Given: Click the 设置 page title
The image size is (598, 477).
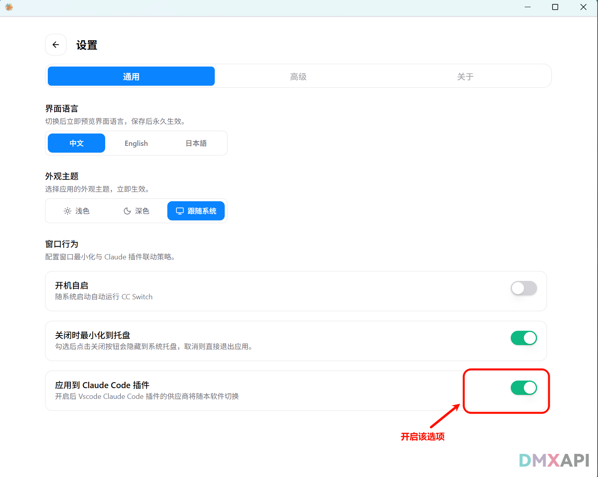Looking at the screenshot, I should coord(87,45).
